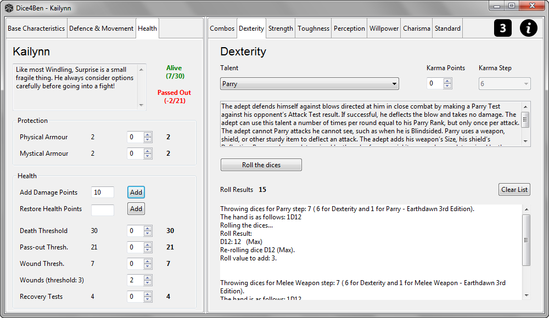Select the Health tab
Image resolution: width=549 pixels, height=318 pixels.
pos(147,29)
